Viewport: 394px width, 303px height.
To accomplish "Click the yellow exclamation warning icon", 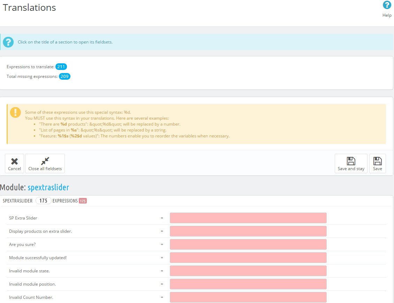I will (x=15, y=112).
